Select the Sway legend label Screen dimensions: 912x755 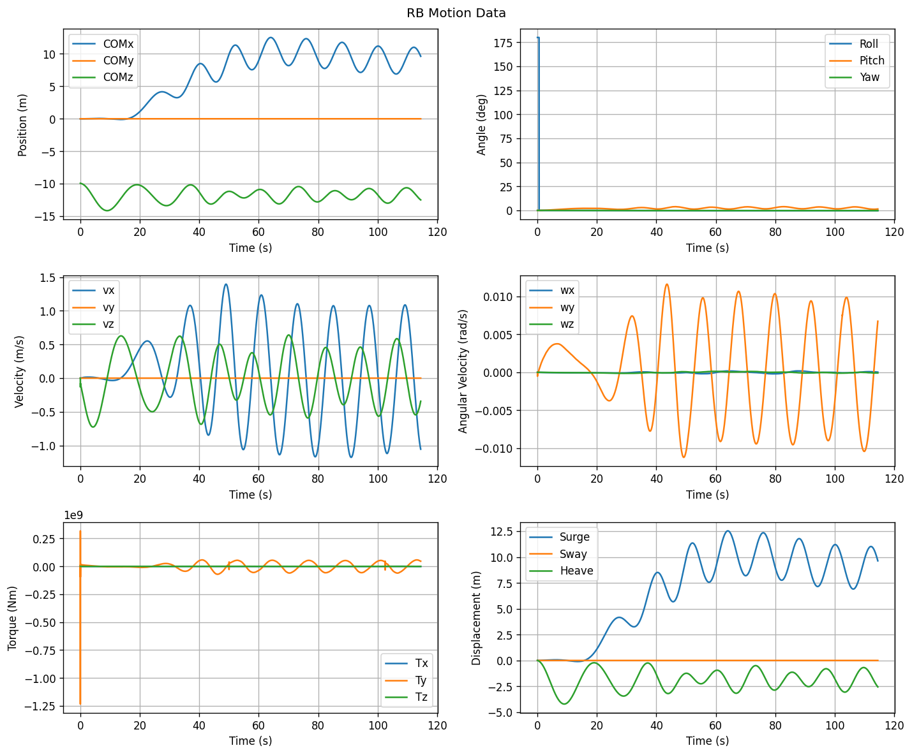click(574, 554)
